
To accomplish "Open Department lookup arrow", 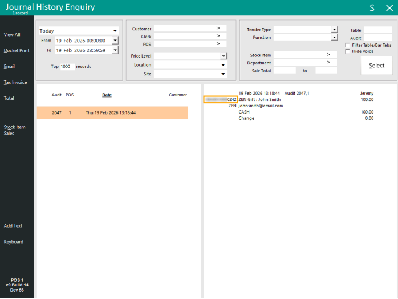I will point(328,63).
